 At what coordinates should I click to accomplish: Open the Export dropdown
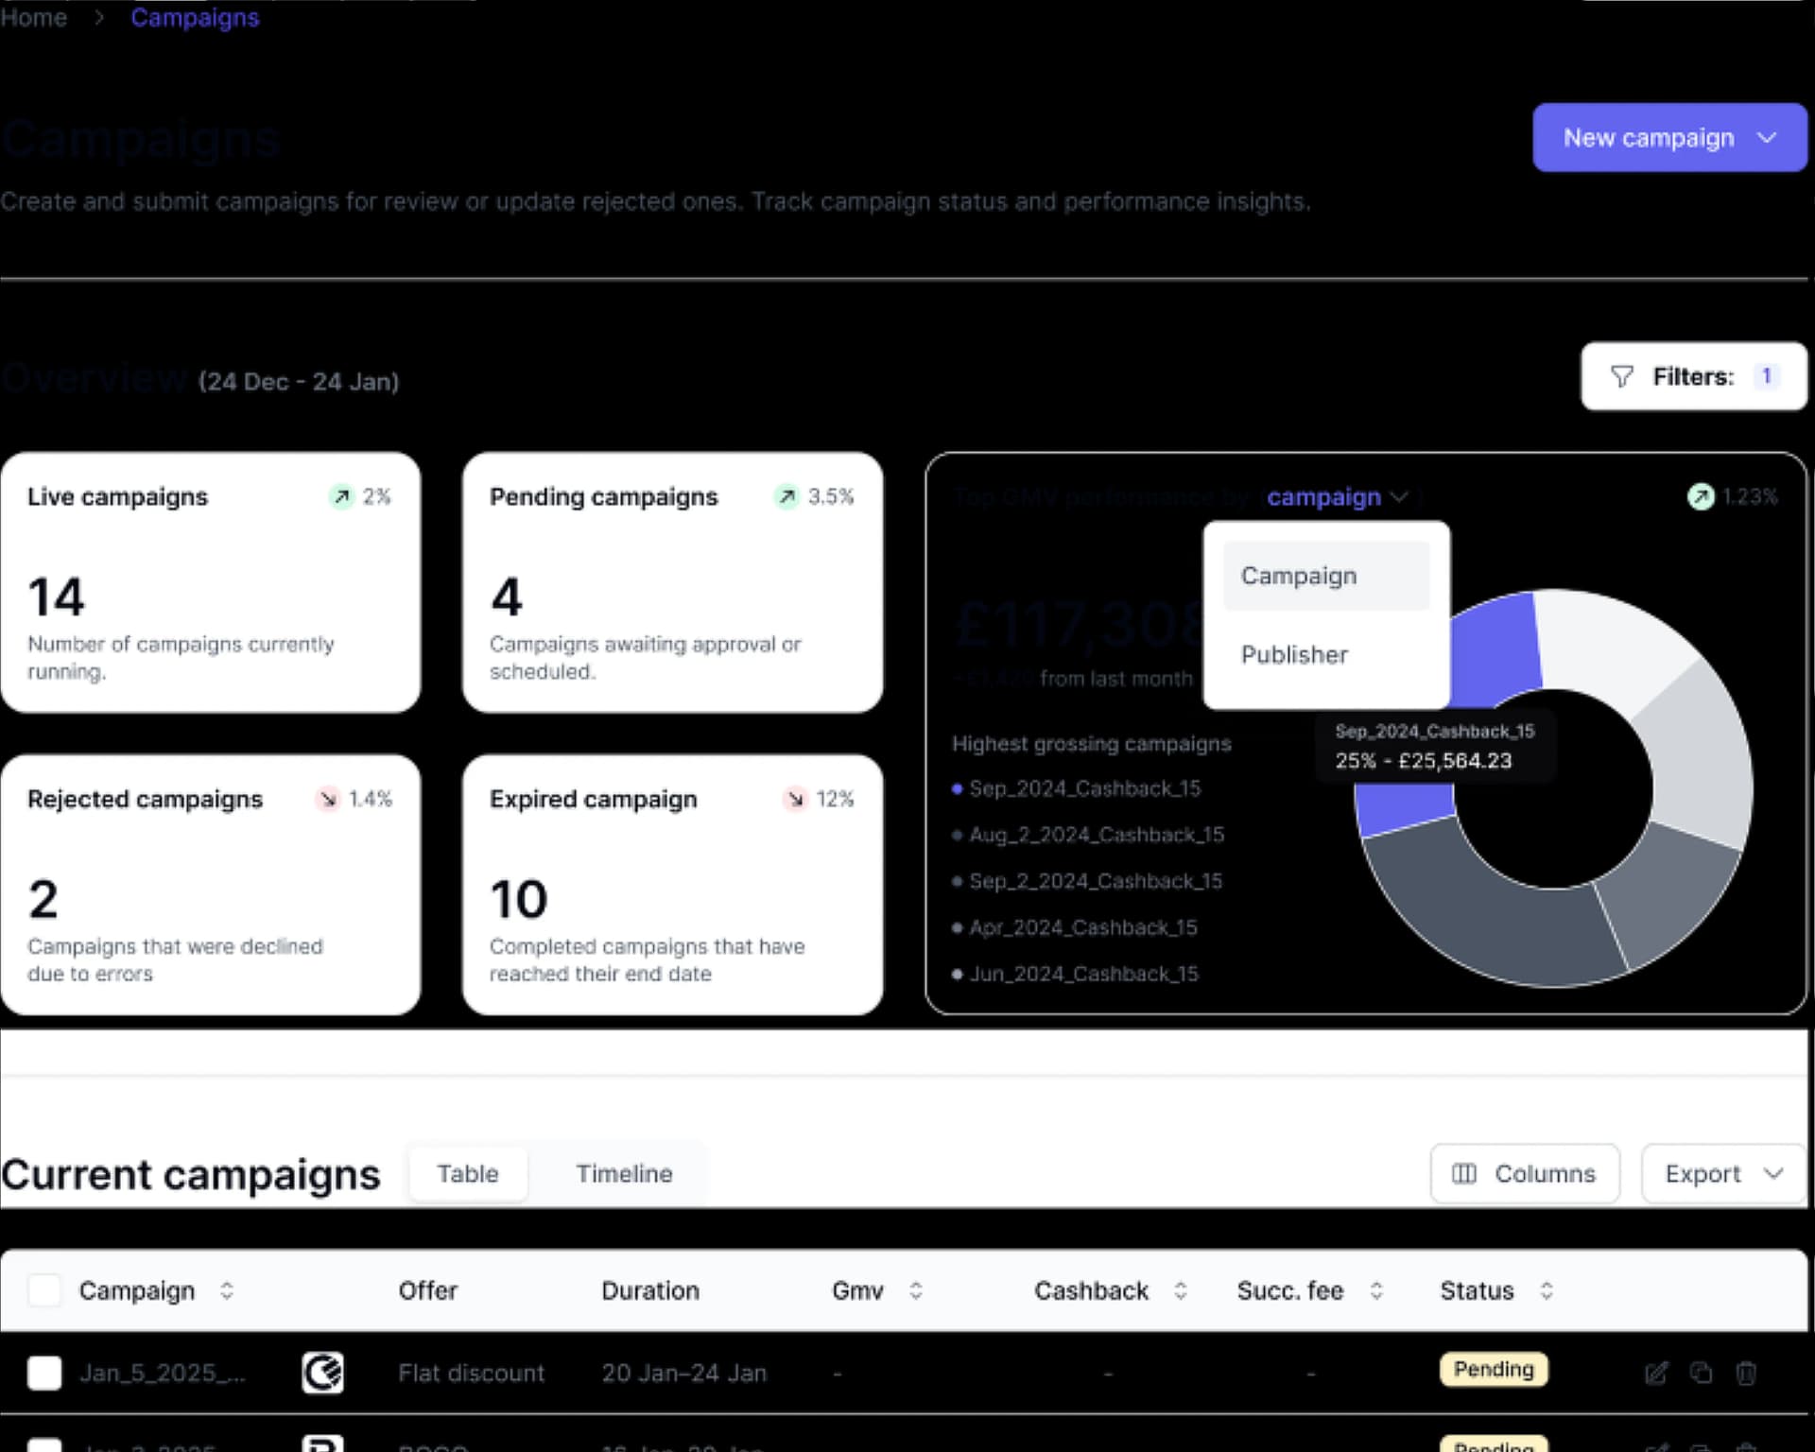click(x=1722, y=1173)
